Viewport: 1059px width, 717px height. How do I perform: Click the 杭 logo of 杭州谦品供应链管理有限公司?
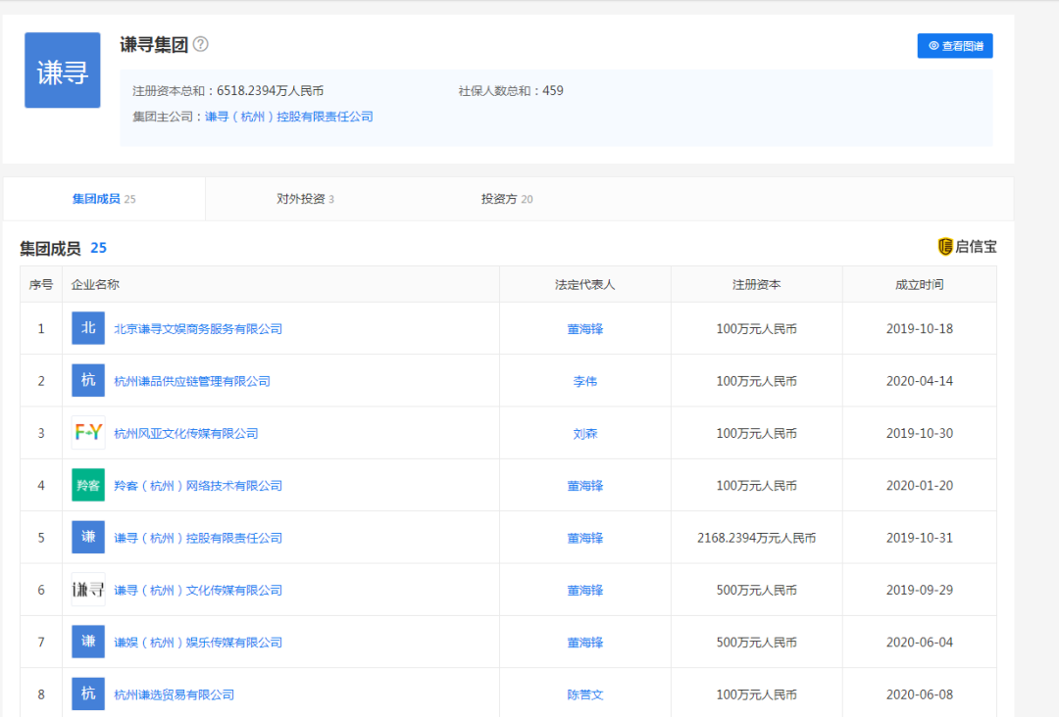pyautogui.click(x=88, y=381)
